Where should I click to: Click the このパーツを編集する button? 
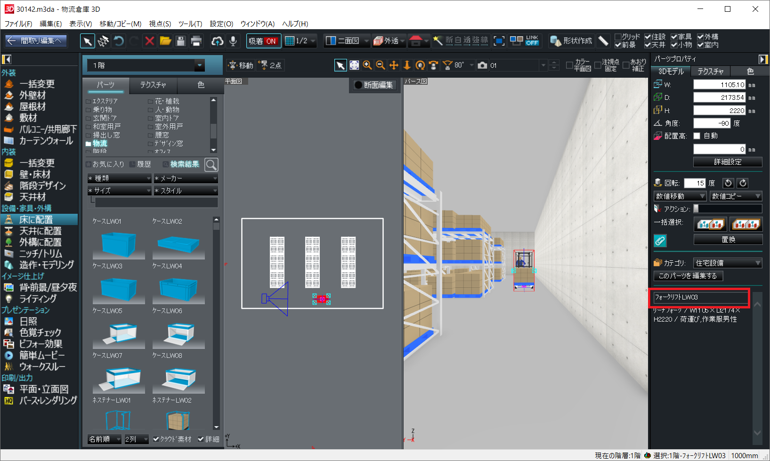click(x=688, y=276)
